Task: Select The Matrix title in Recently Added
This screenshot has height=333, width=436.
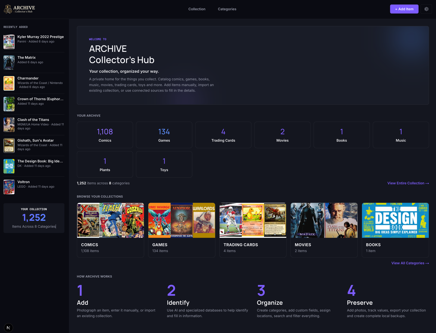Action: coord(26,58)
